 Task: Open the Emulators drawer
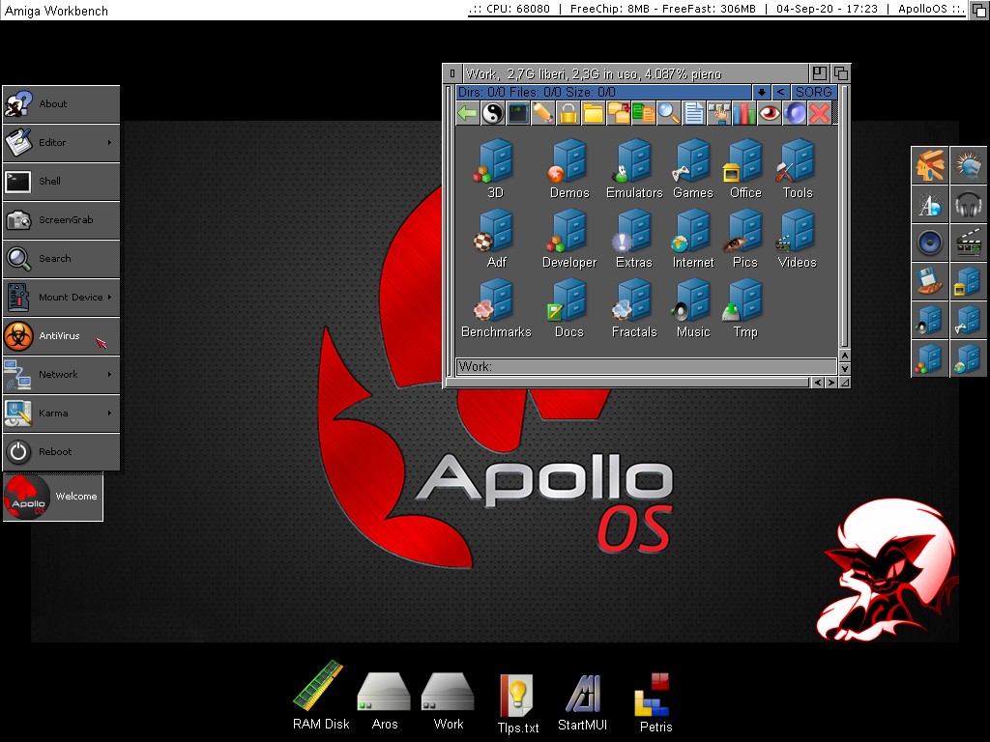click(634, 168)
